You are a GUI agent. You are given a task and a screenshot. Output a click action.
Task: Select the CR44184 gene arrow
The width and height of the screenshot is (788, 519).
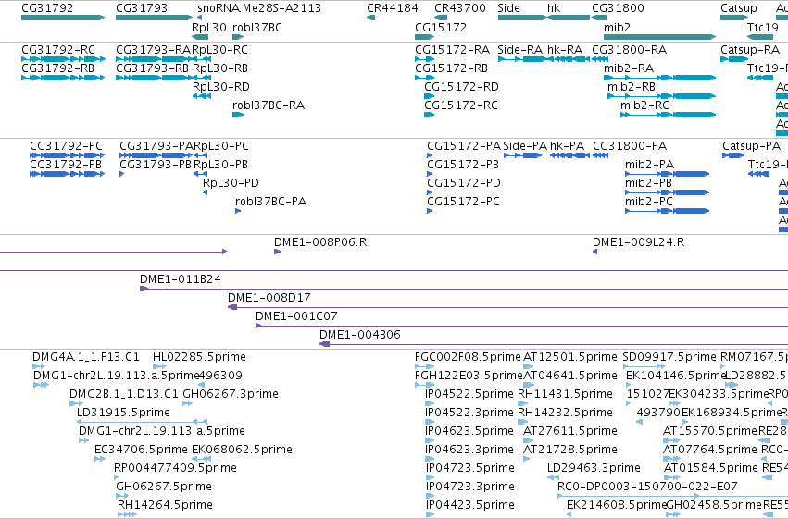point(371,18)
